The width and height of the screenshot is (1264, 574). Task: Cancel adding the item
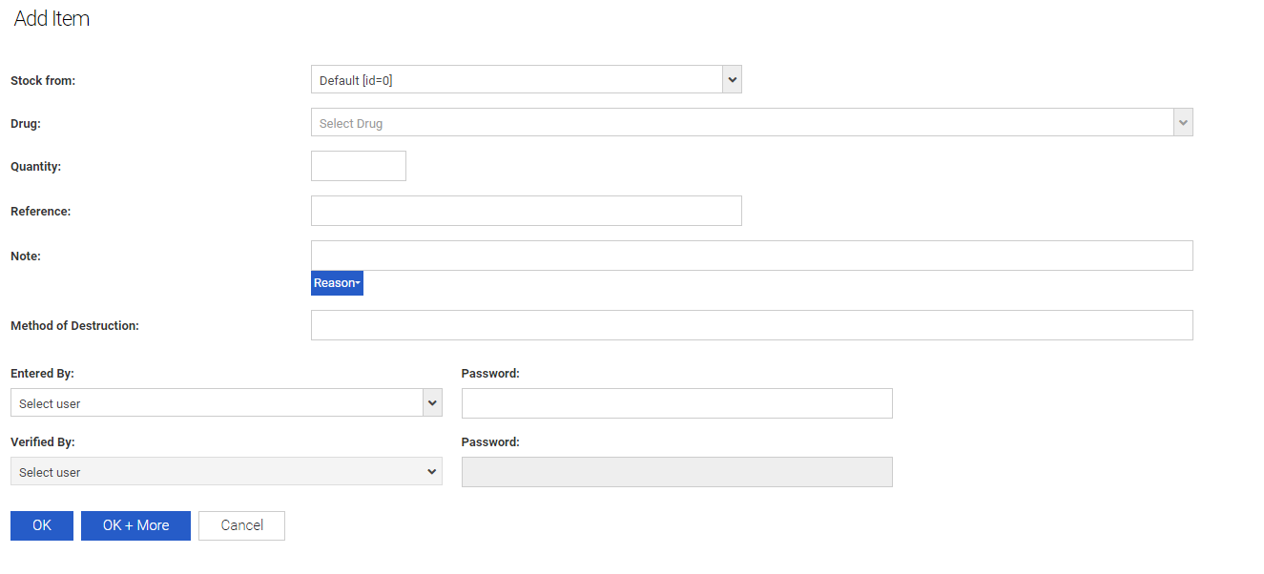click(241, 525)
